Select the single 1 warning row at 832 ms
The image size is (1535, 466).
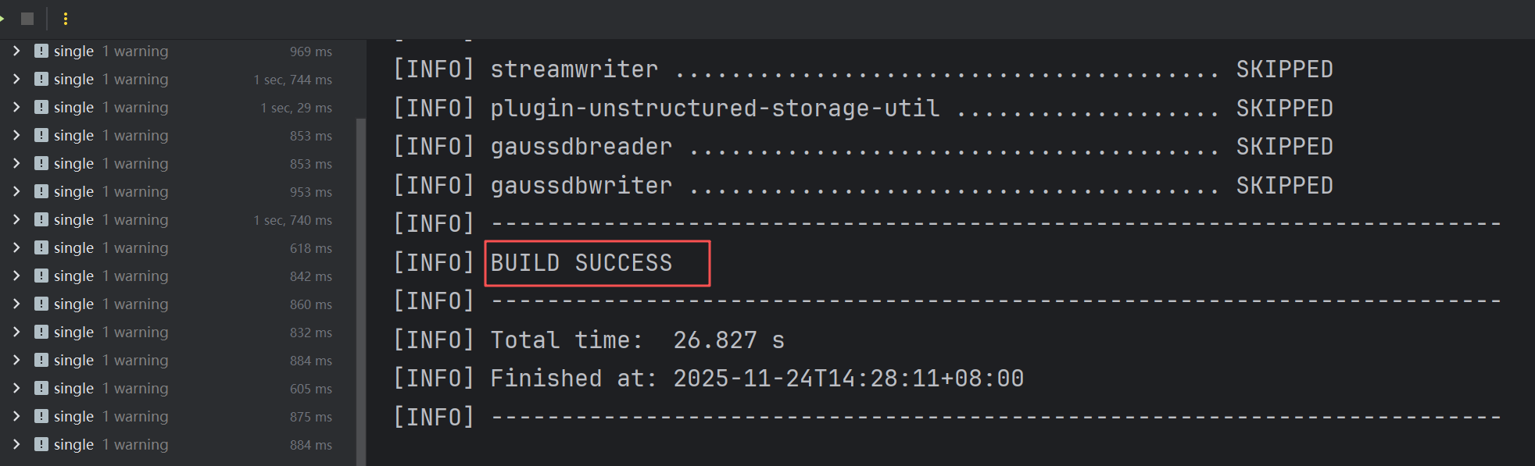tap(178, 332)
